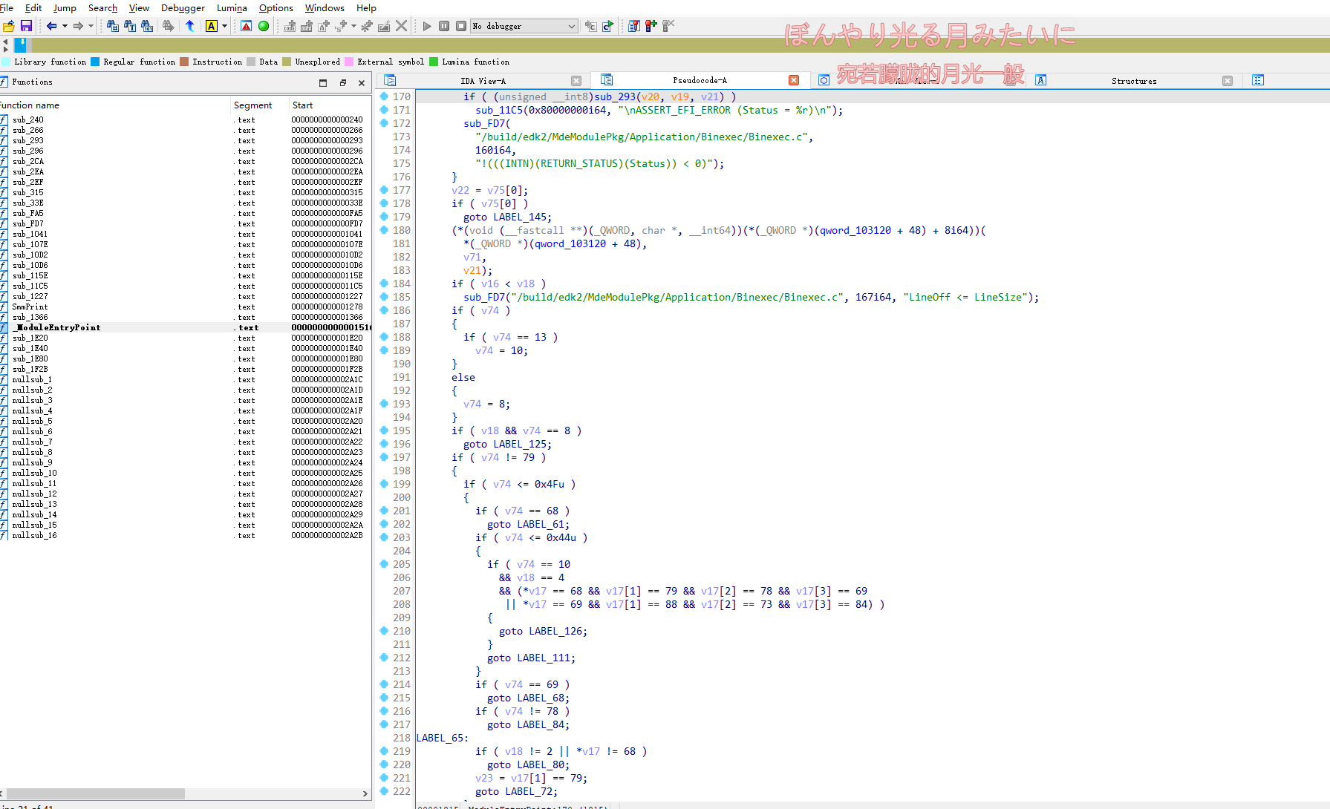The width and height of the screenshot is (1330, 809).
Task: Float the Functions panel with the restore icon
Action: [342, 82]
